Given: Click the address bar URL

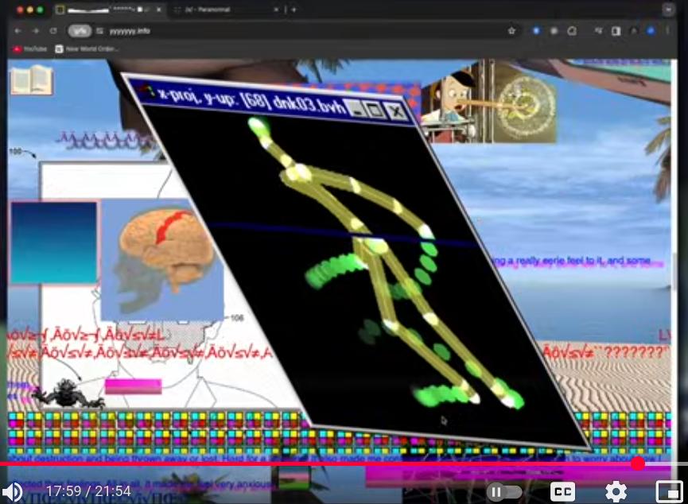Looking at the screenshot, I should (x=130, y=31).
